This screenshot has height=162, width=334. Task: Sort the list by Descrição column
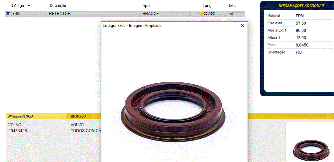[58, 6]
